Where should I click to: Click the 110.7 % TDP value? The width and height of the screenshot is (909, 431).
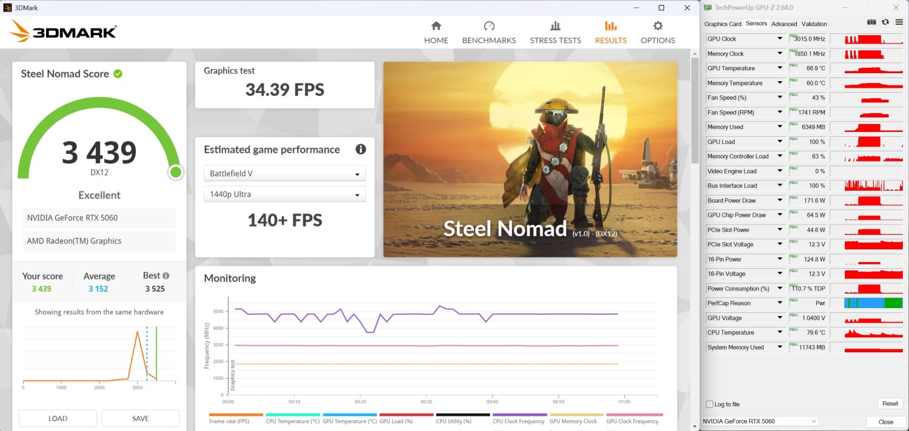[808, 289]
